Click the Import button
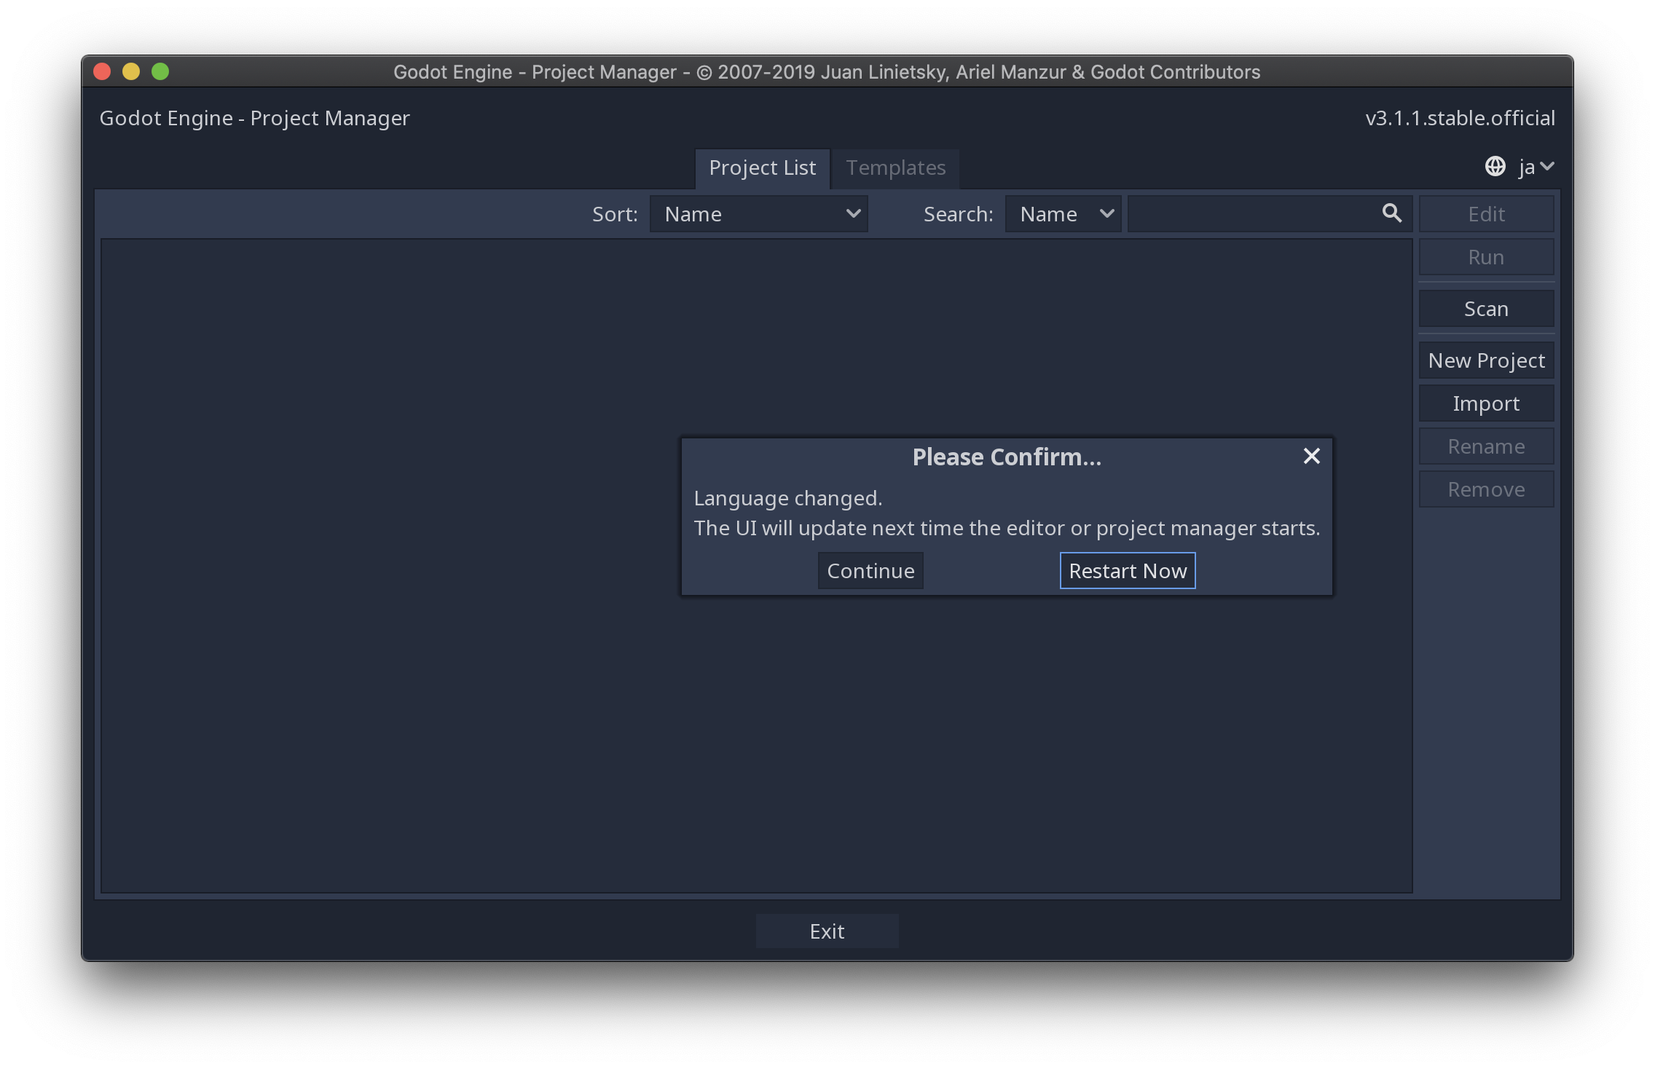The image size is (1655, 1069). 1486,403
